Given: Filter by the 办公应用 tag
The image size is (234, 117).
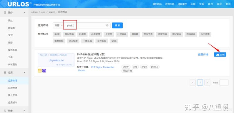Looking at the screenshot, I should tap(205, 34).
